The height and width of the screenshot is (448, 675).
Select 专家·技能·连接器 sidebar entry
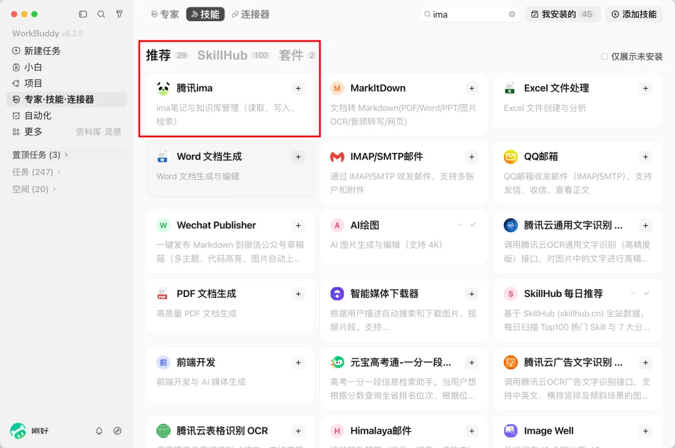[x=67, y=99]
